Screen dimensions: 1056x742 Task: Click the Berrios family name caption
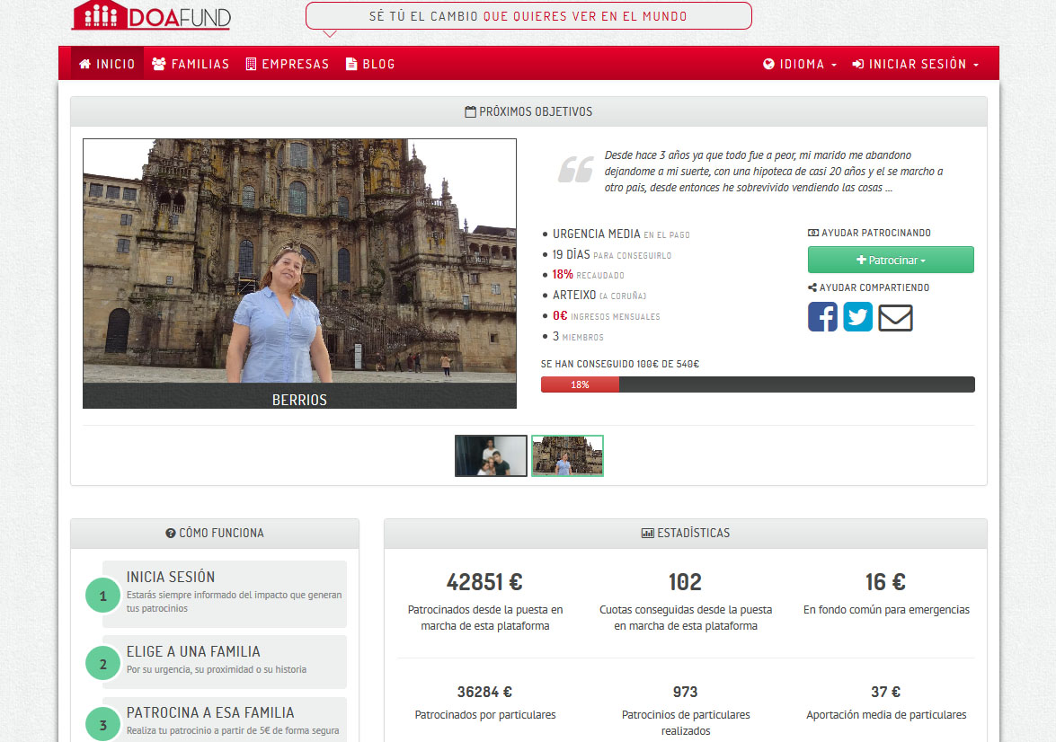coord(299,400)
